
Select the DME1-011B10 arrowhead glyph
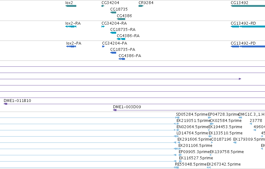point(5,104)
